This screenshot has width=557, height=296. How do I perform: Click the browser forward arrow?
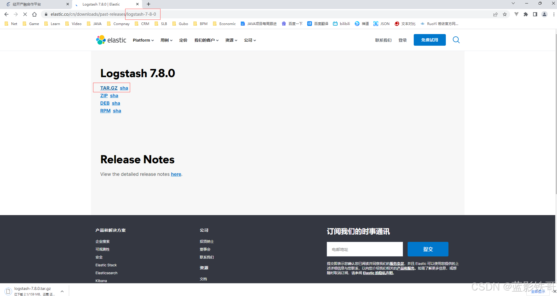(16, 14)
